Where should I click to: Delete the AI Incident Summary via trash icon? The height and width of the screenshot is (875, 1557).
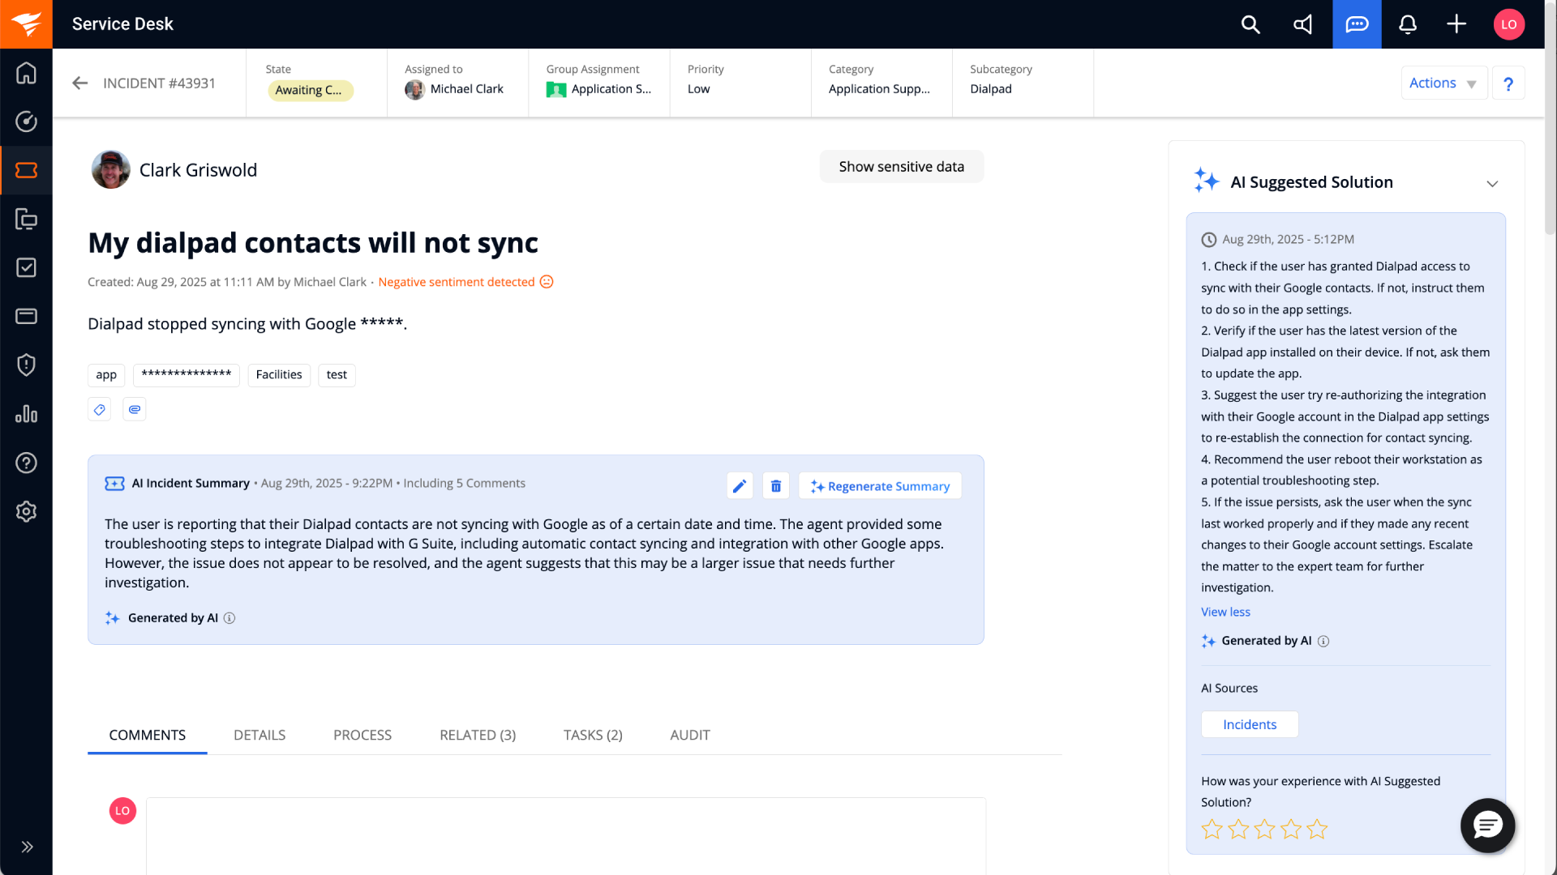[776, 485]
